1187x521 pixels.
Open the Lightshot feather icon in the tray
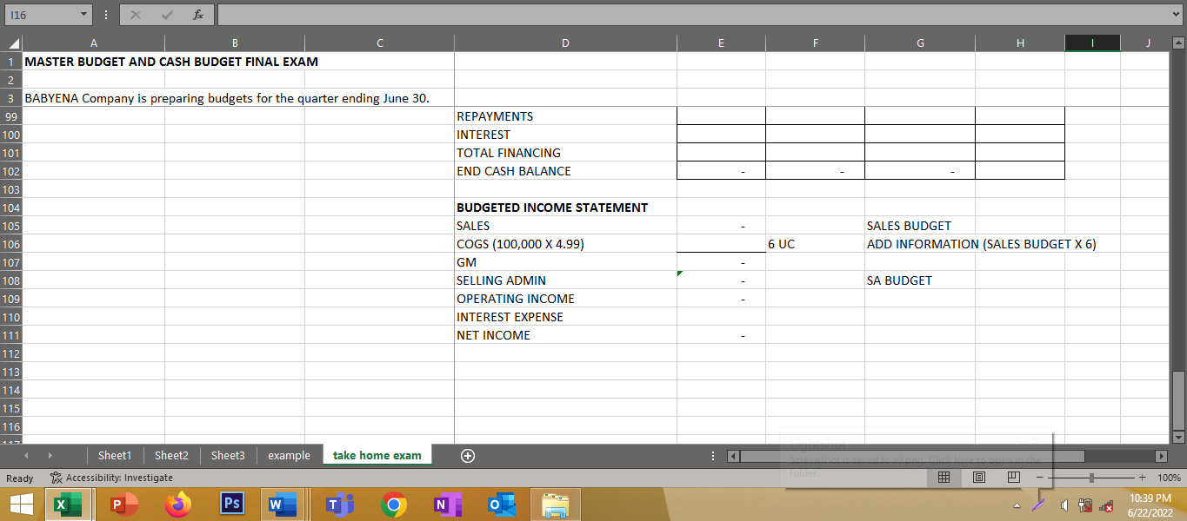(x=1038, y=505)
